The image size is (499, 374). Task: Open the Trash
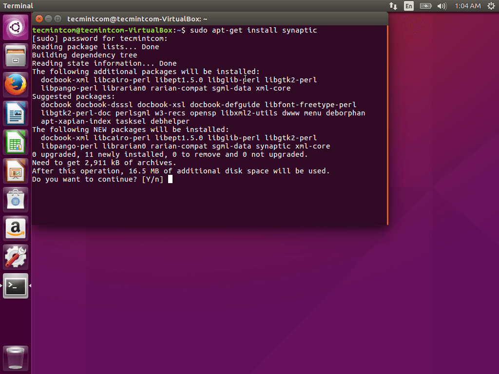[15, 357]
